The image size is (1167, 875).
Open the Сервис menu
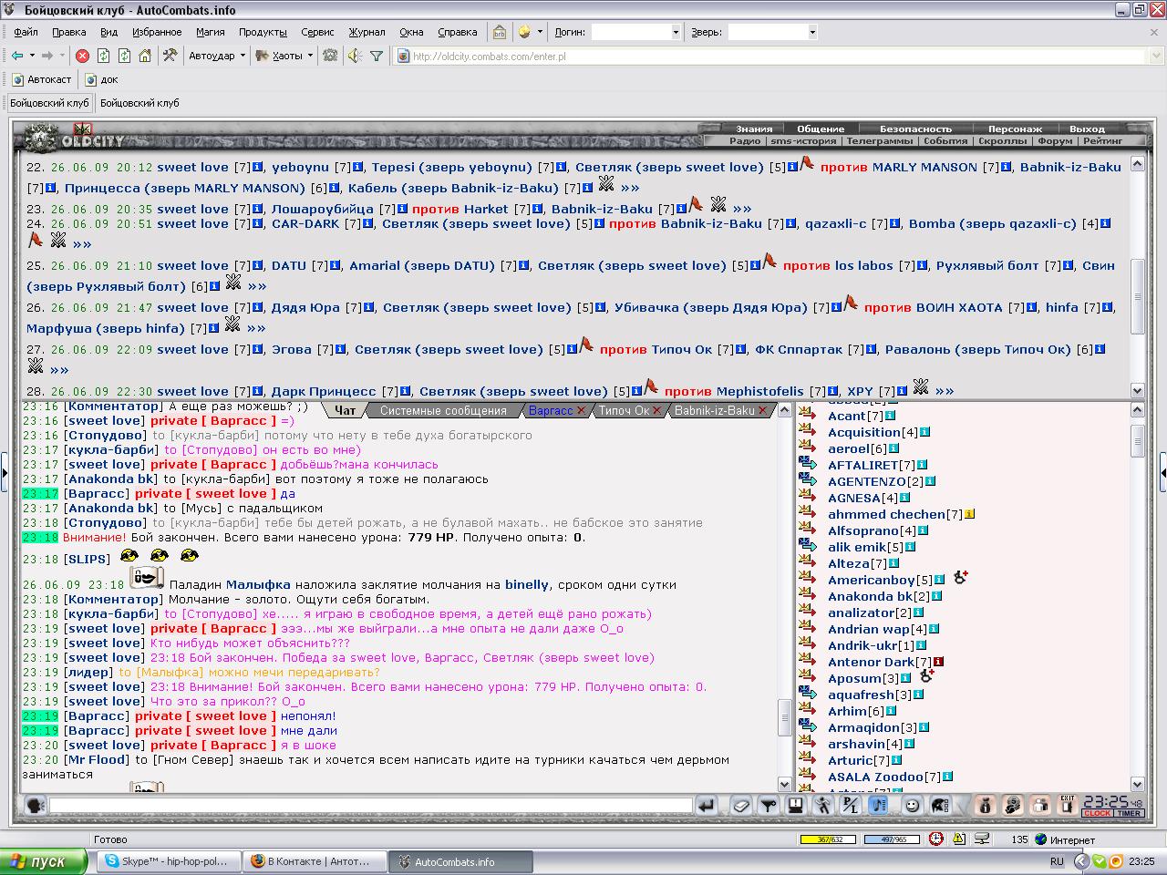[317, 32]
